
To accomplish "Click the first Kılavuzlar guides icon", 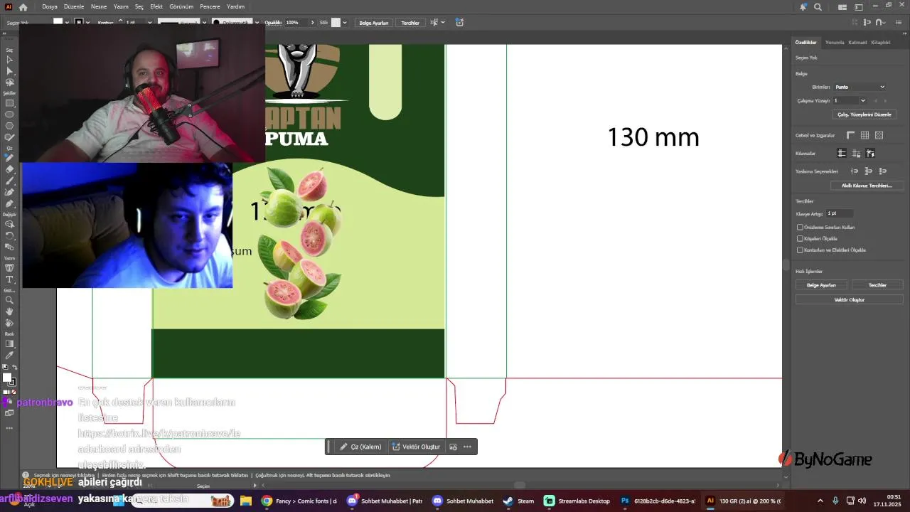I will [842, 154].
